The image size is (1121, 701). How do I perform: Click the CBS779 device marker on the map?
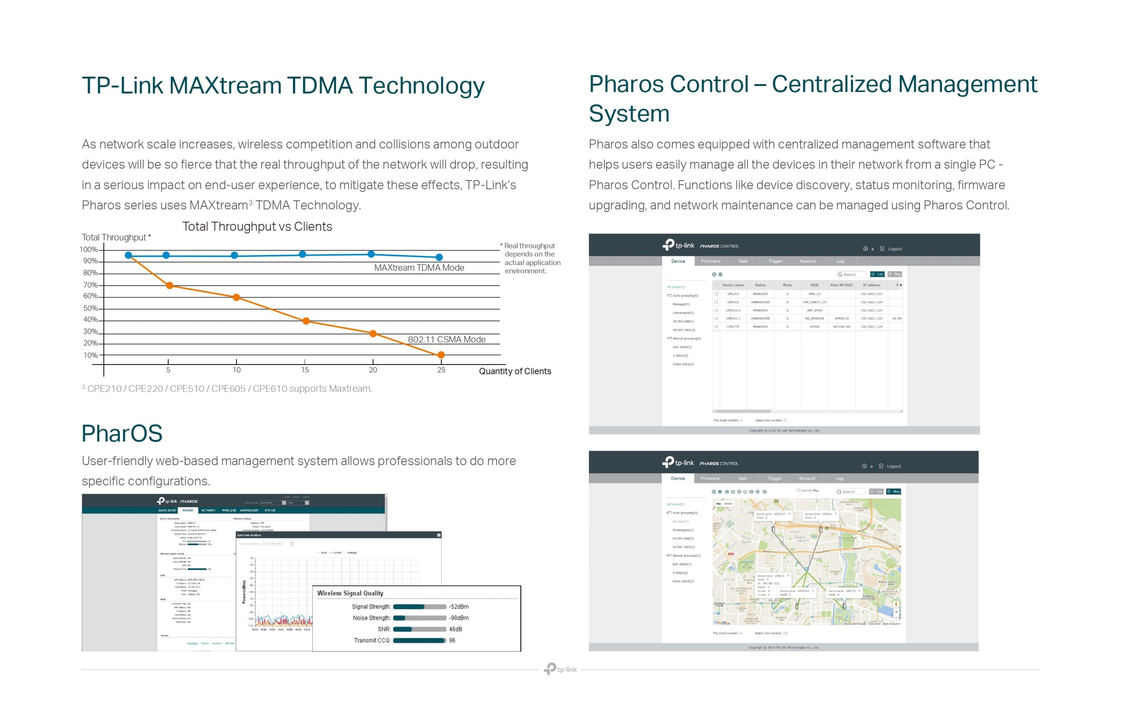[844, 606]
